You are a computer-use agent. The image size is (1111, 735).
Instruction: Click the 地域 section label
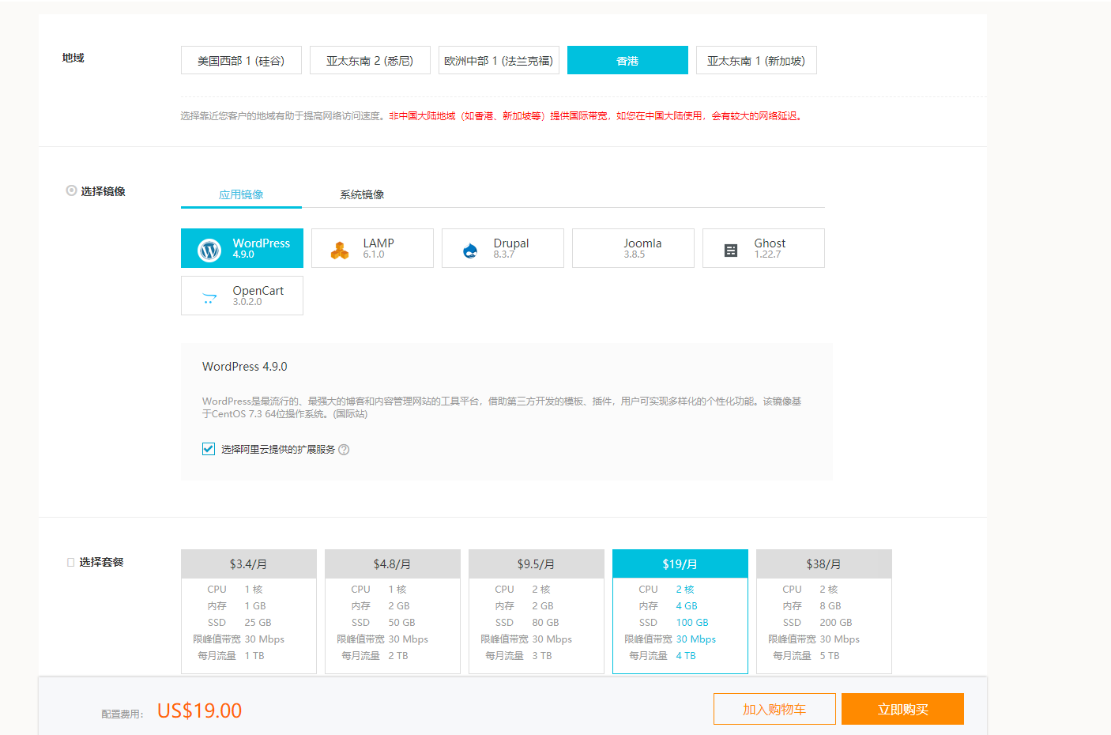73,58
